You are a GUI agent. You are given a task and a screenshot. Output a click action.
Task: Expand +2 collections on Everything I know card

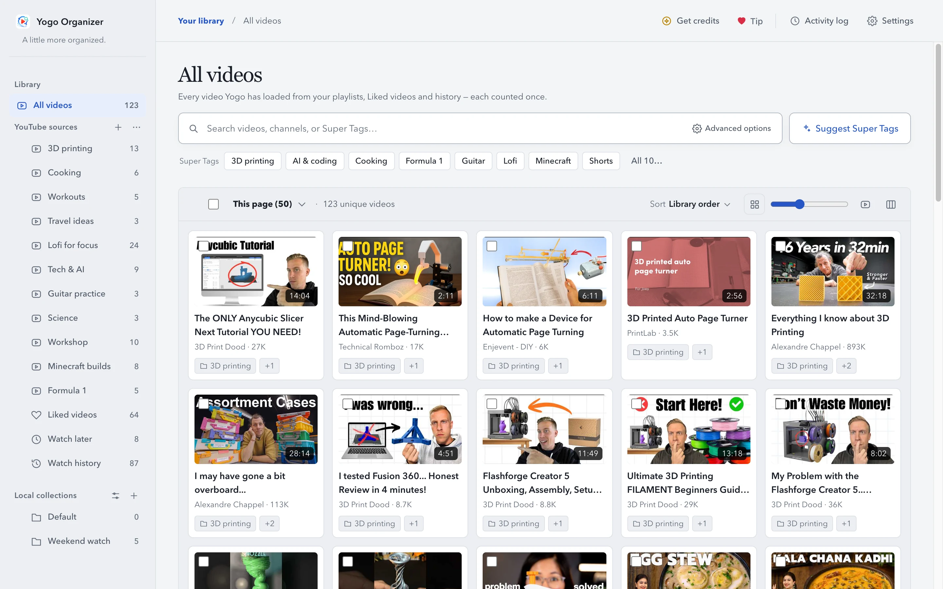tap(846, 366)
